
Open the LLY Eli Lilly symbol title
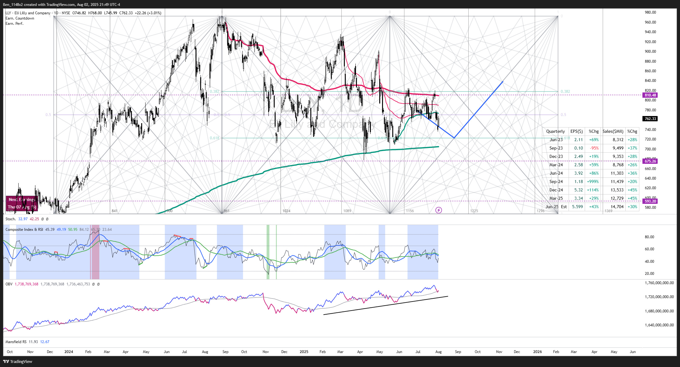click(28, 13)
